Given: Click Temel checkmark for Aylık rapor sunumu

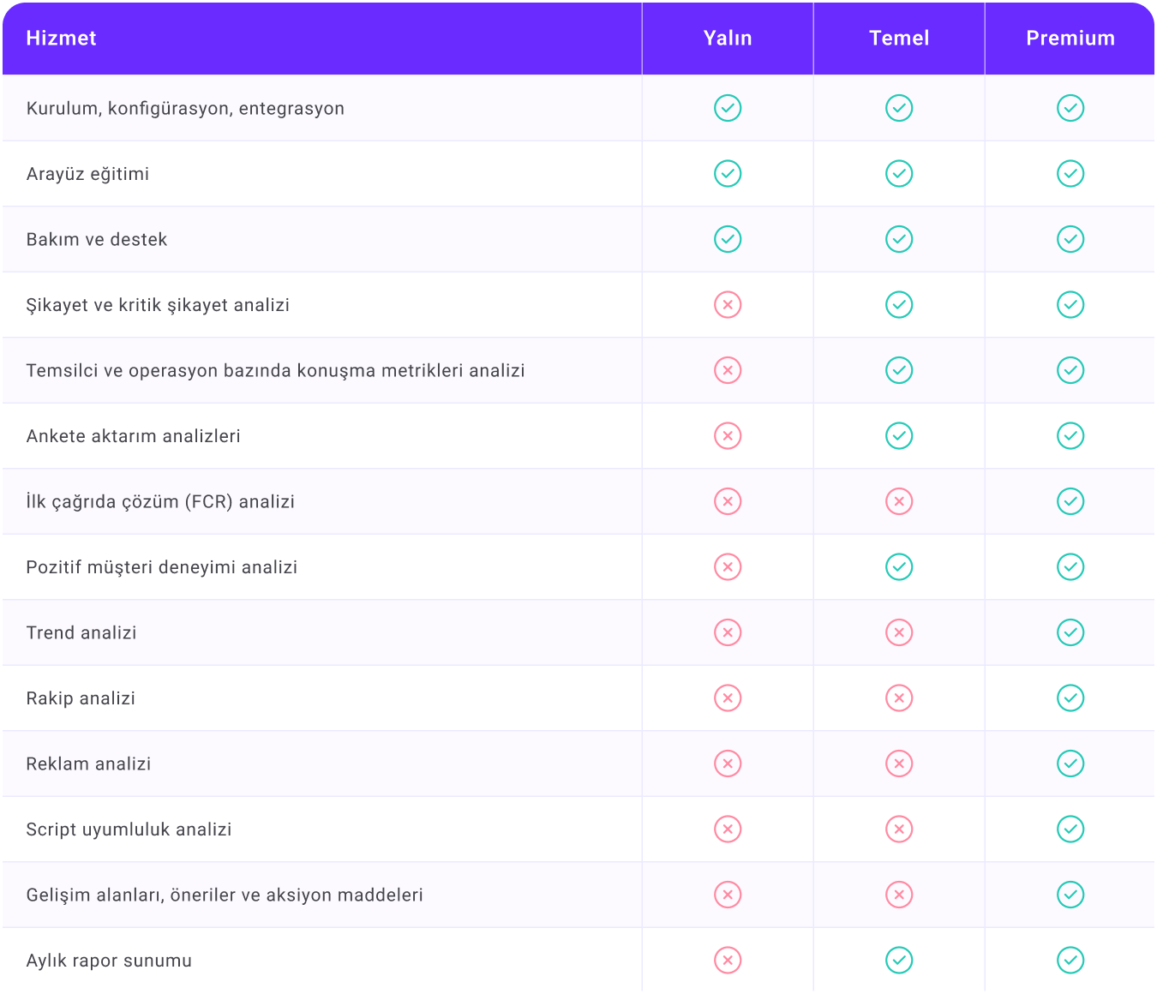Looking at the screenshot, I should point(899,961).
